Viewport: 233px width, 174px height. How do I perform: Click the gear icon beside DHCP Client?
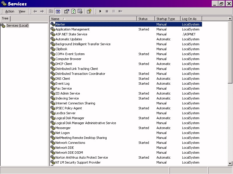click(x=53, y=64)
